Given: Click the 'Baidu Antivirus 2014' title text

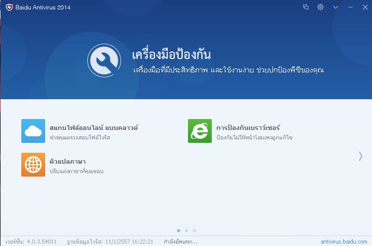Looking at the screenshot, I should point(43,7).
